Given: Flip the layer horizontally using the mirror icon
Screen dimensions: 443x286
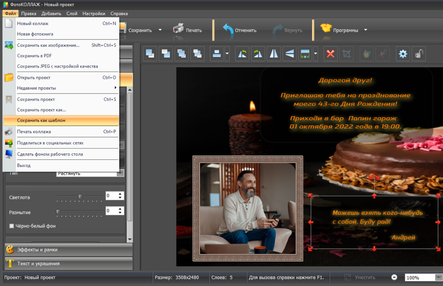Looking at the screenshot, I should 274,54.
